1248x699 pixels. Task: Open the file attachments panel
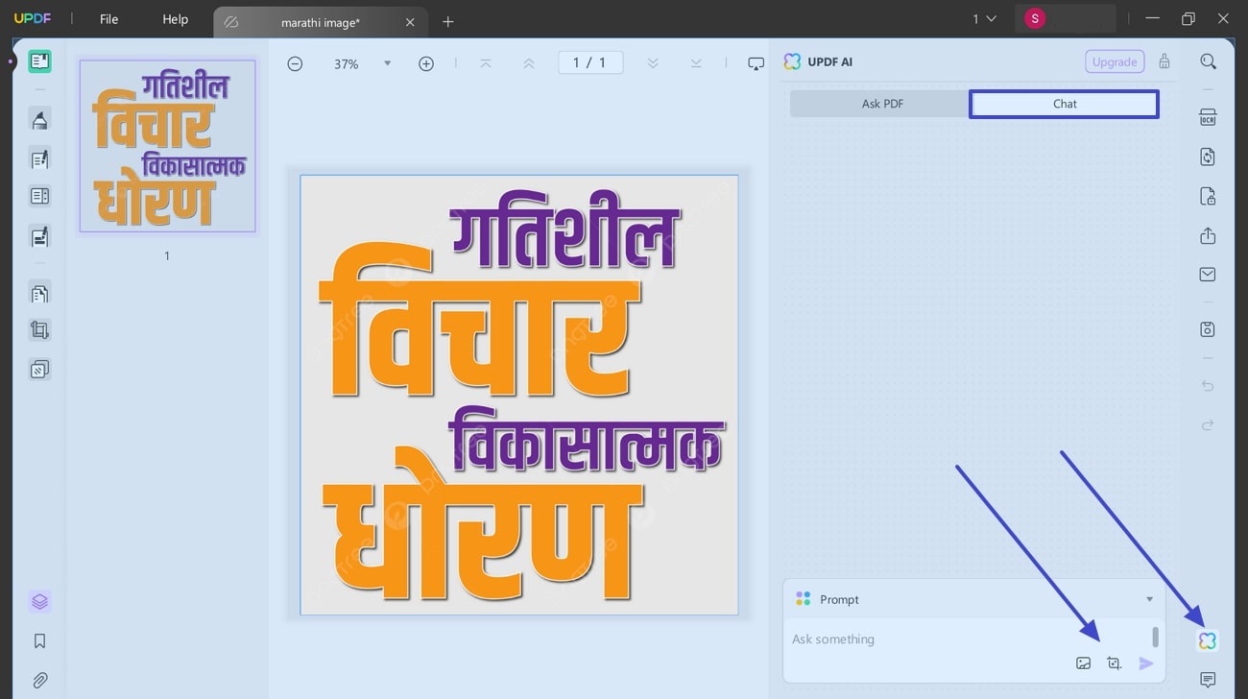point(39,680)
